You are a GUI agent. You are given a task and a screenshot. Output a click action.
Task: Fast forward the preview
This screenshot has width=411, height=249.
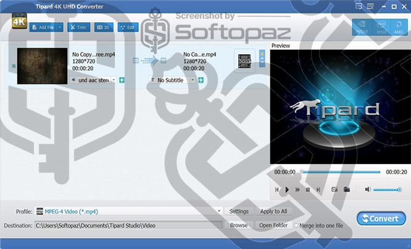click(297, 190)
